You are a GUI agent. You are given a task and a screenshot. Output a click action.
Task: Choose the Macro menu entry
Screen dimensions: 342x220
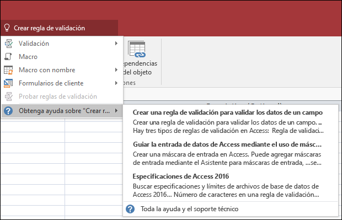62,57
